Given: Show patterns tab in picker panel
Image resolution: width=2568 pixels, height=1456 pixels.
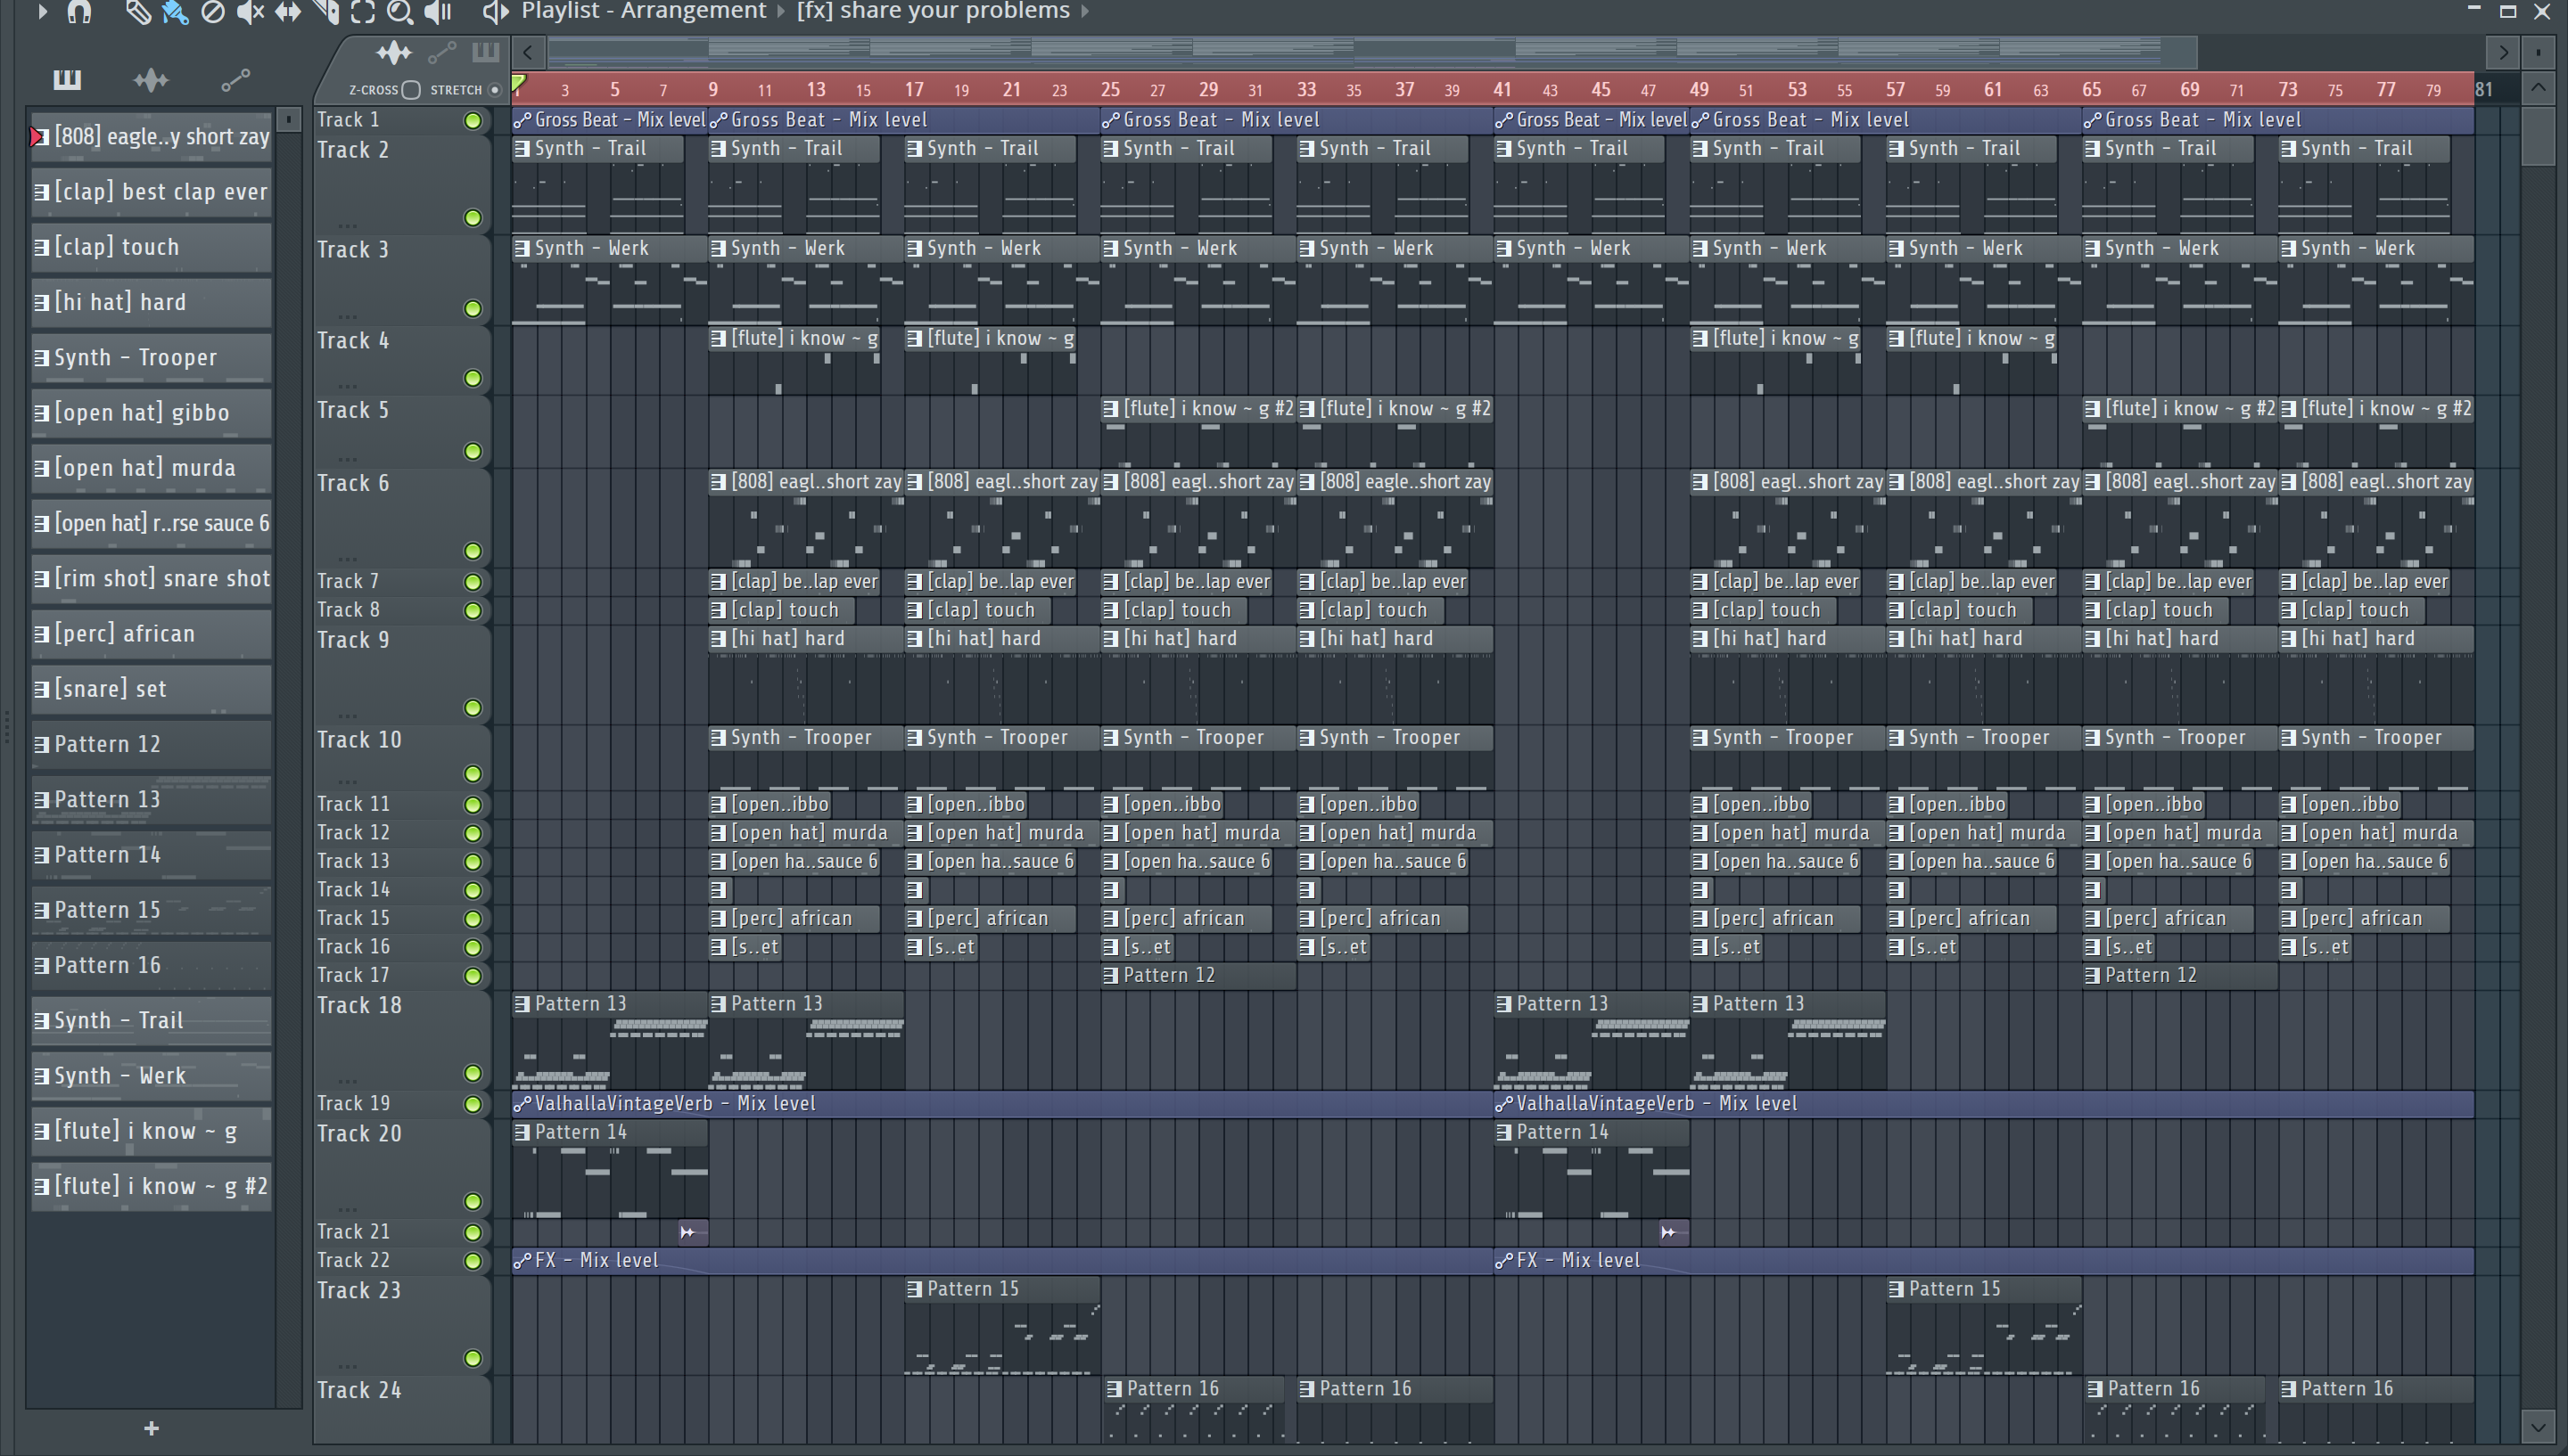Looking at the screenshot, I should point(67,80).
